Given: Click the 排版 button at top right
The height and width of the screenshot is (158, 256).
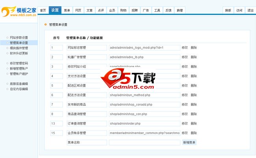Looking at the screenshot, I should click(x=228, y=11).
